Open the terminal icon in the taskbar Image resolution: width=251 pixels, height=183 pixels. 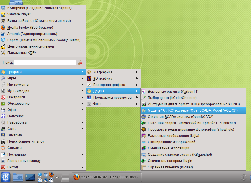[30, 177]
